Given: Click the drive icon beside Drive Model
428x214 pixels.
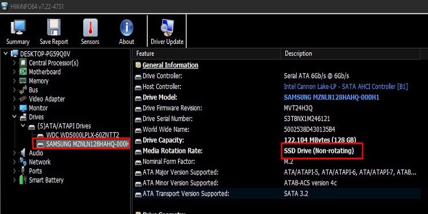Looking at the screenshot, I should [138, 98].
